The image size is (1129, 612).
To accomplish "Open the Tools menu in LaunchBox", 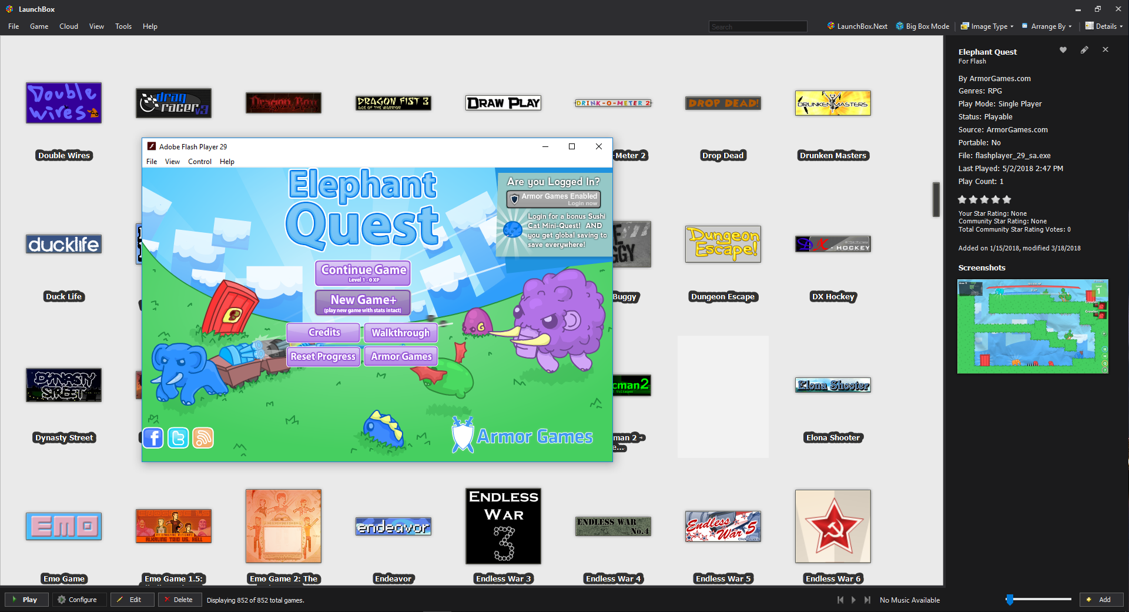I will (x=123, y=26).
